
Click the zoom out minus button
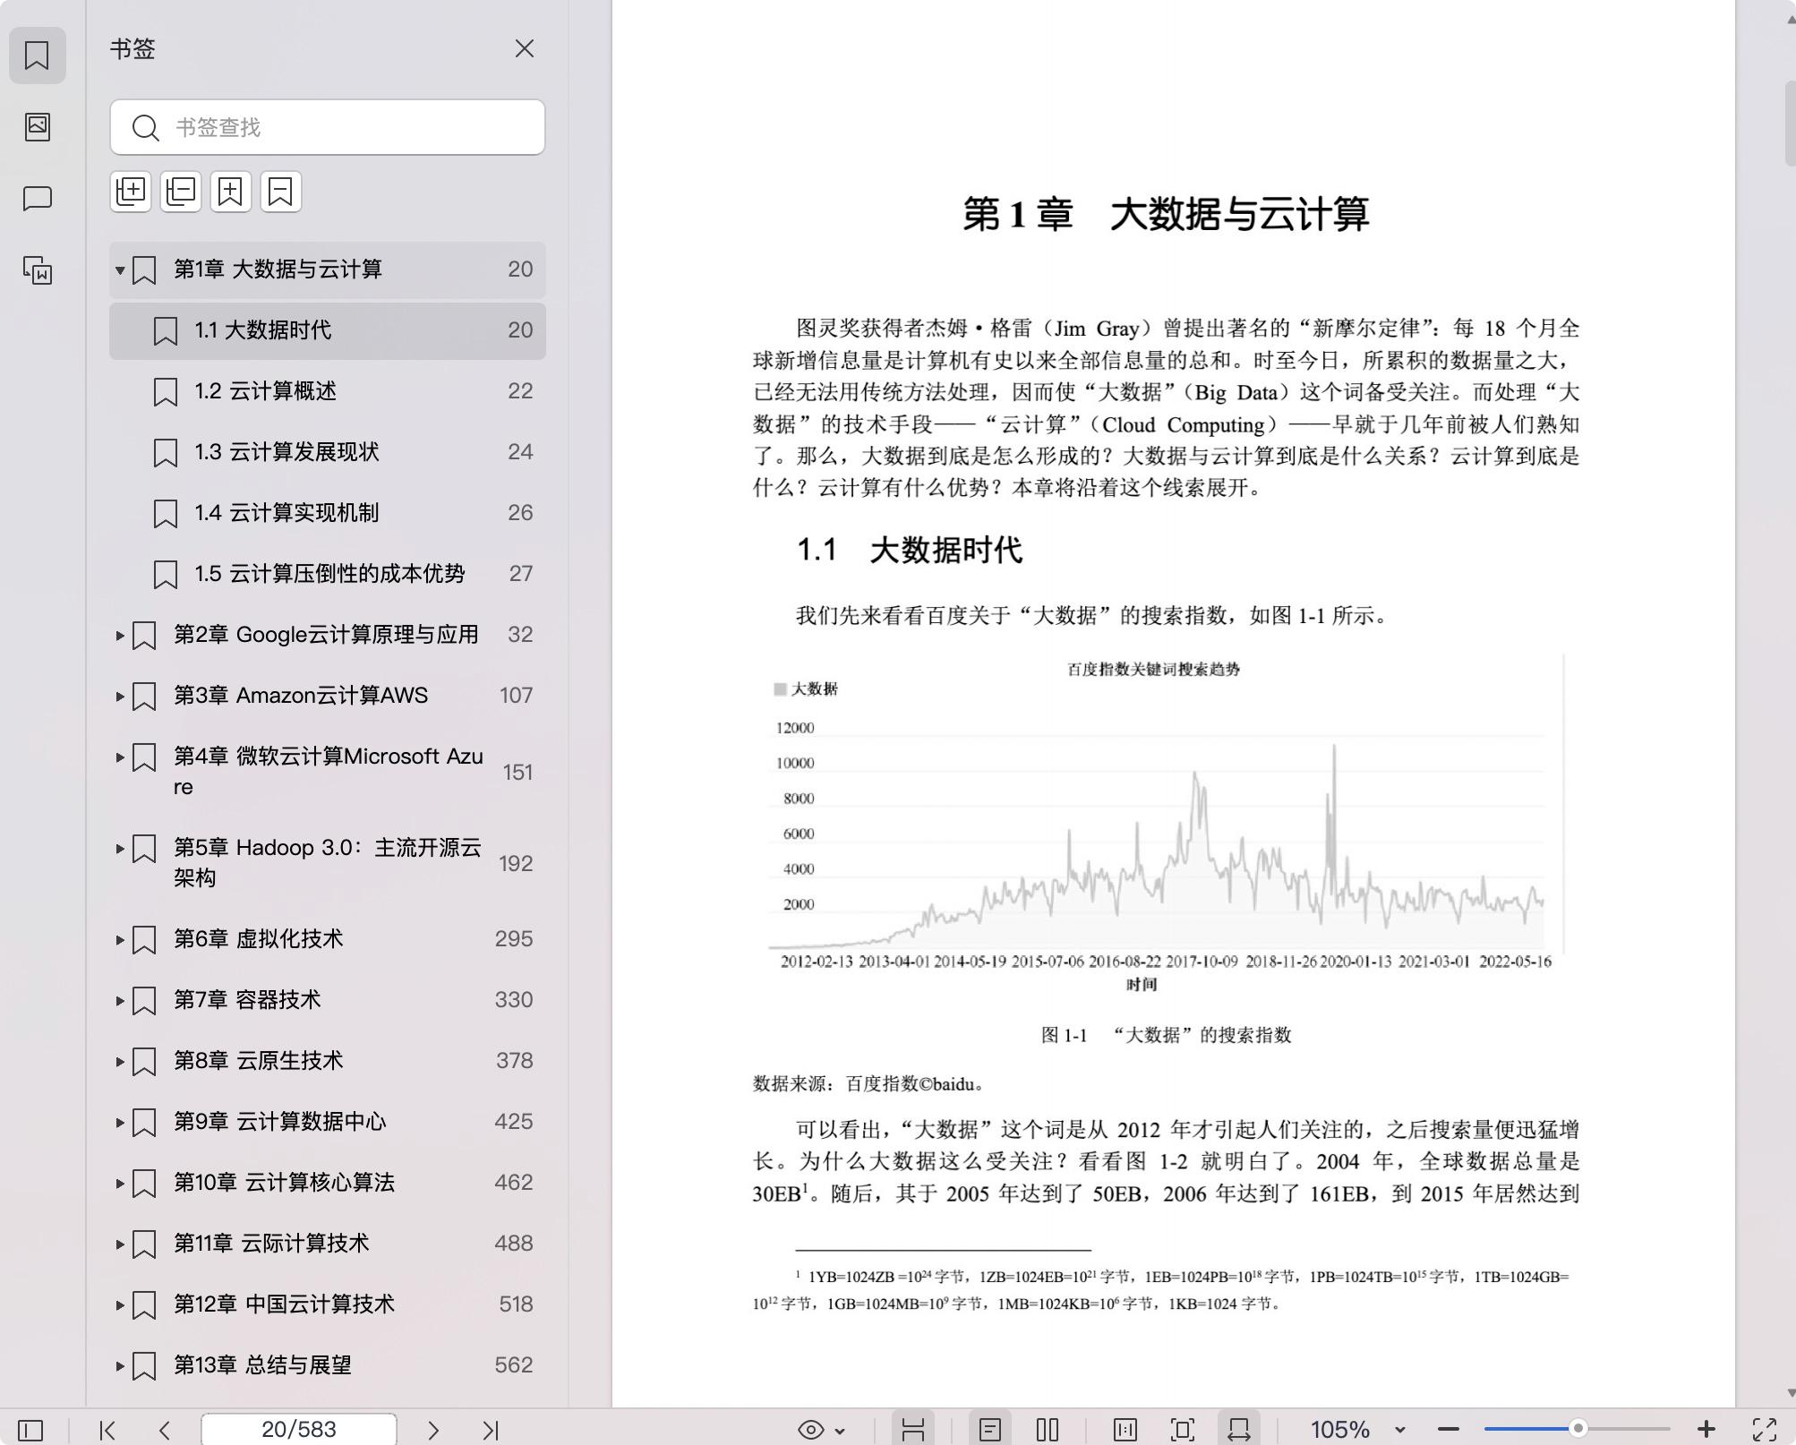1449,1430
